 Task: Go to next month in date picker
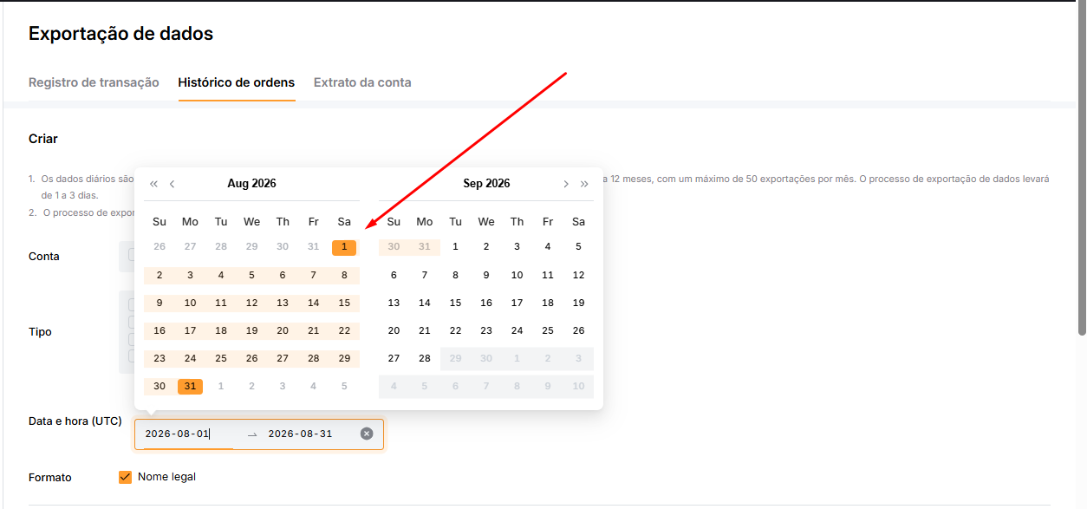point(566,184)
